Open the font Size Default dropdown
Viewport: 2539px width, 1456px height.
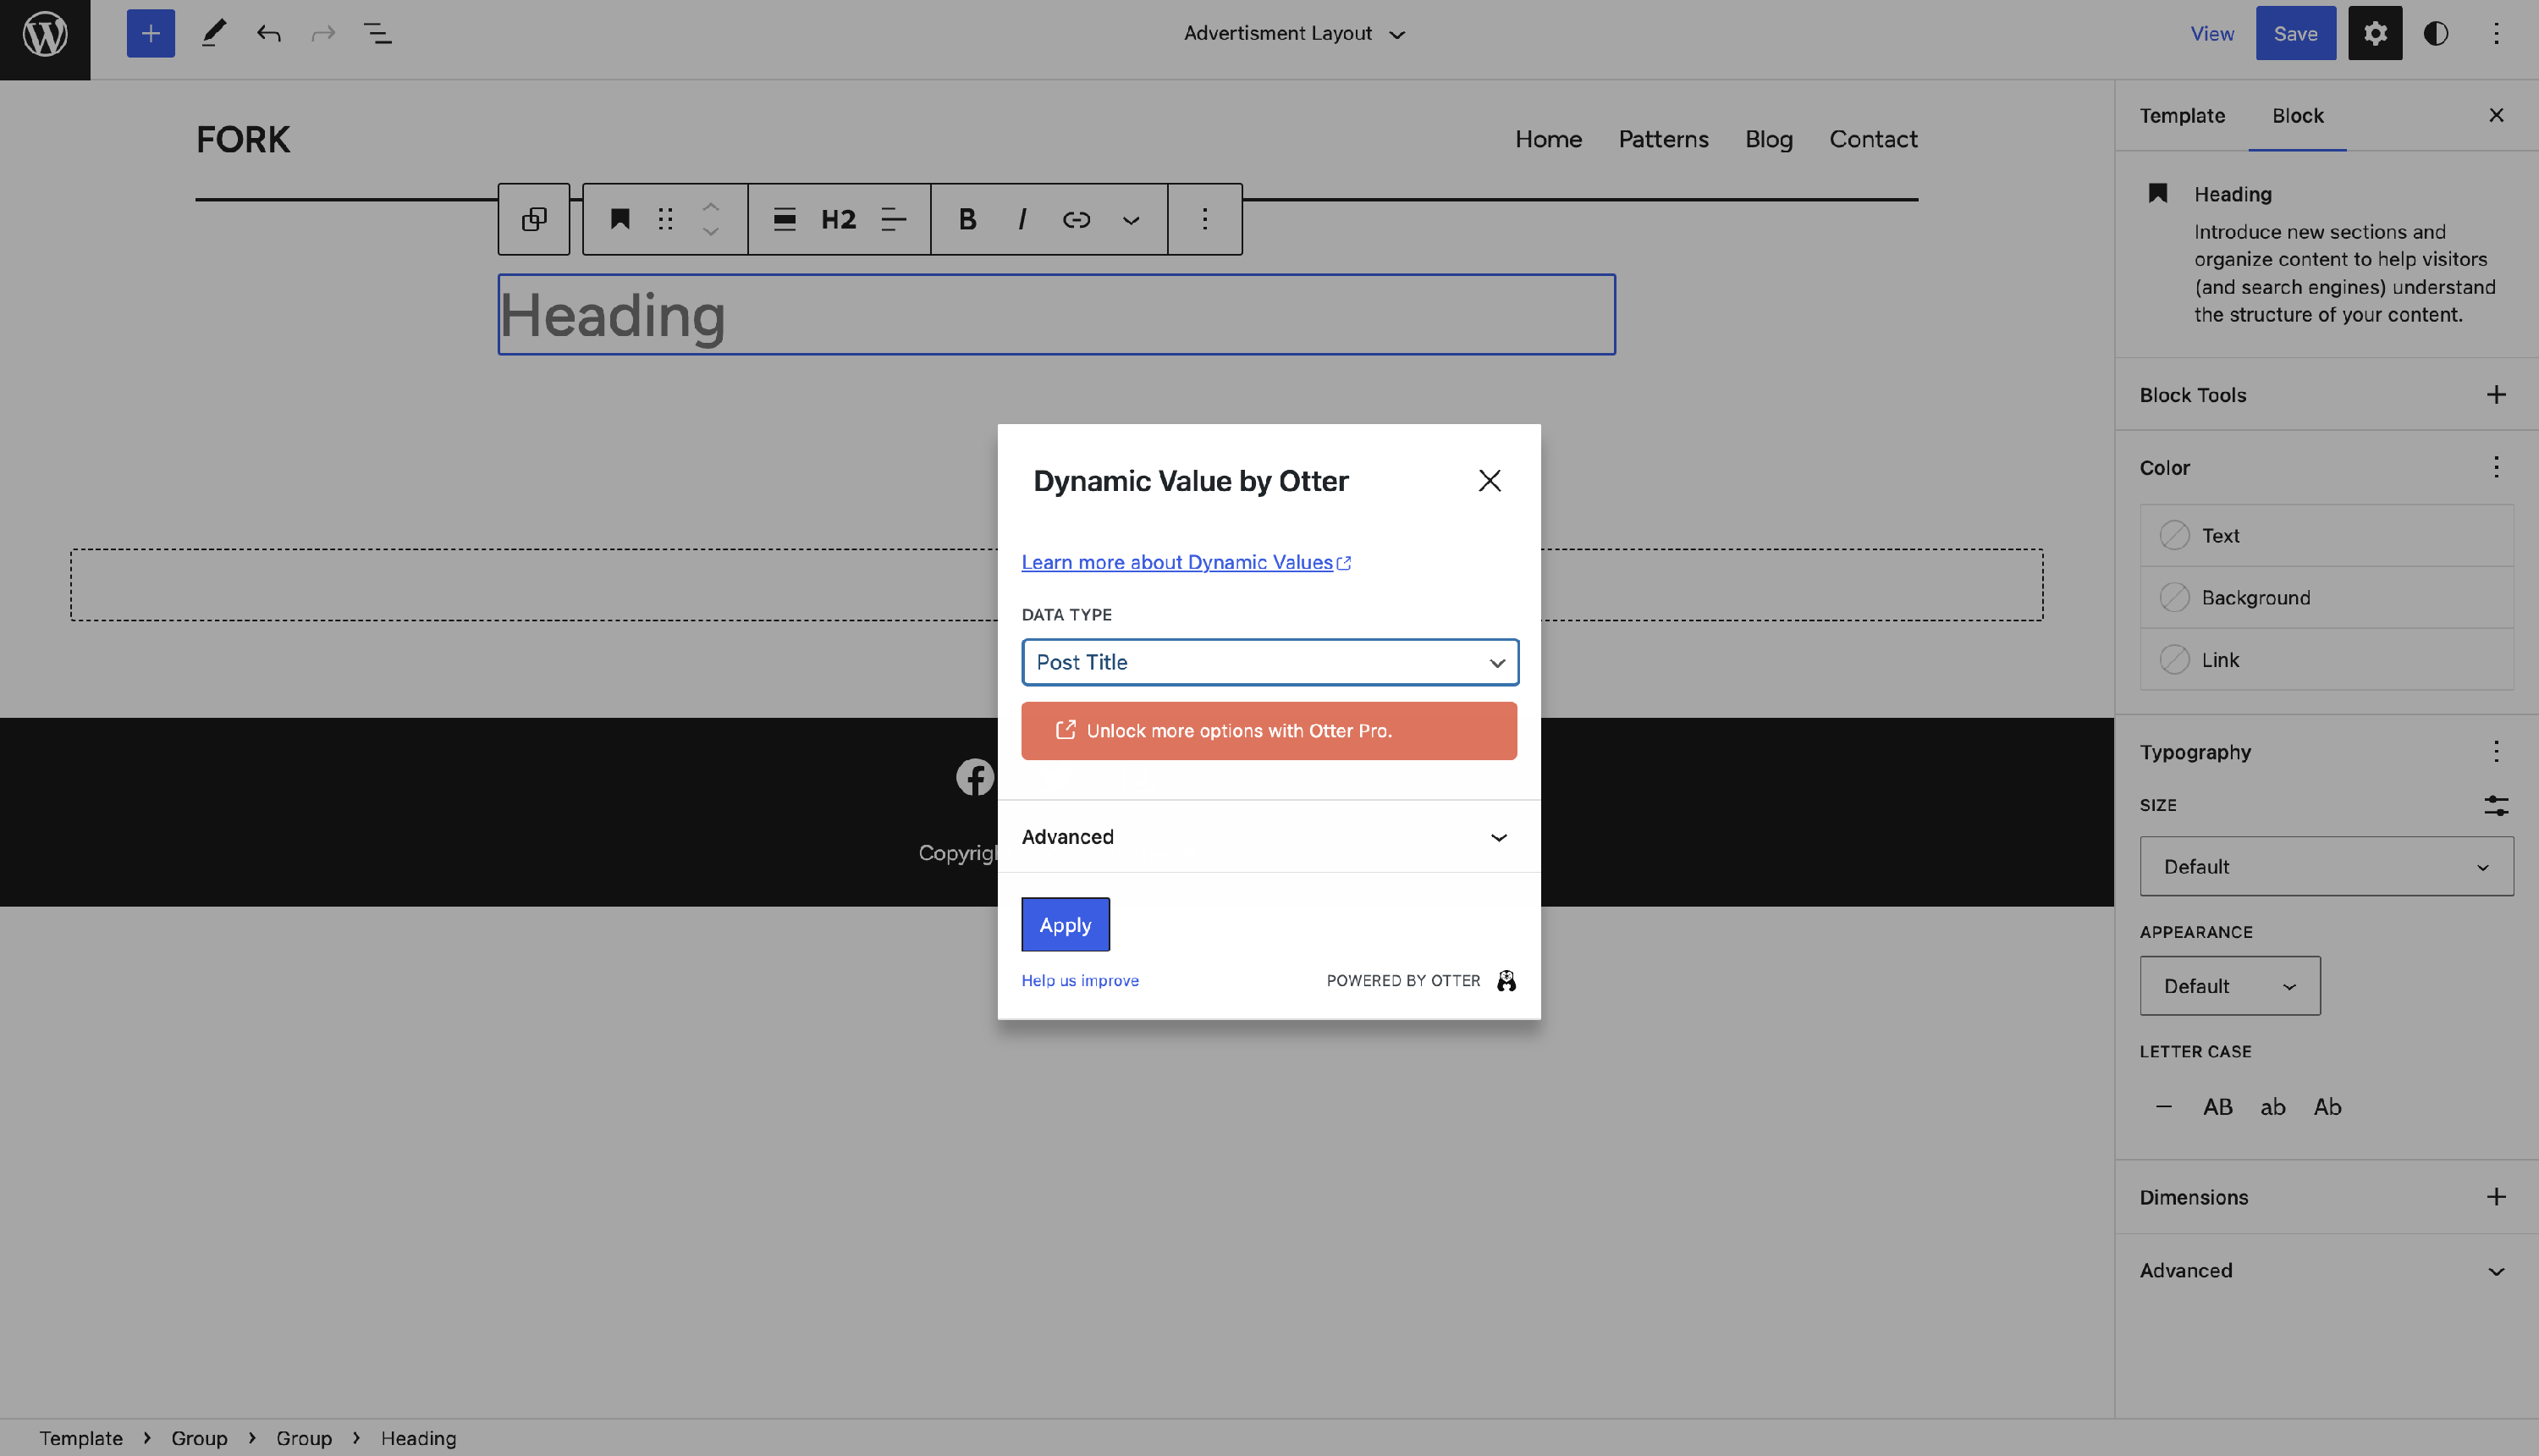[2325, 867]
